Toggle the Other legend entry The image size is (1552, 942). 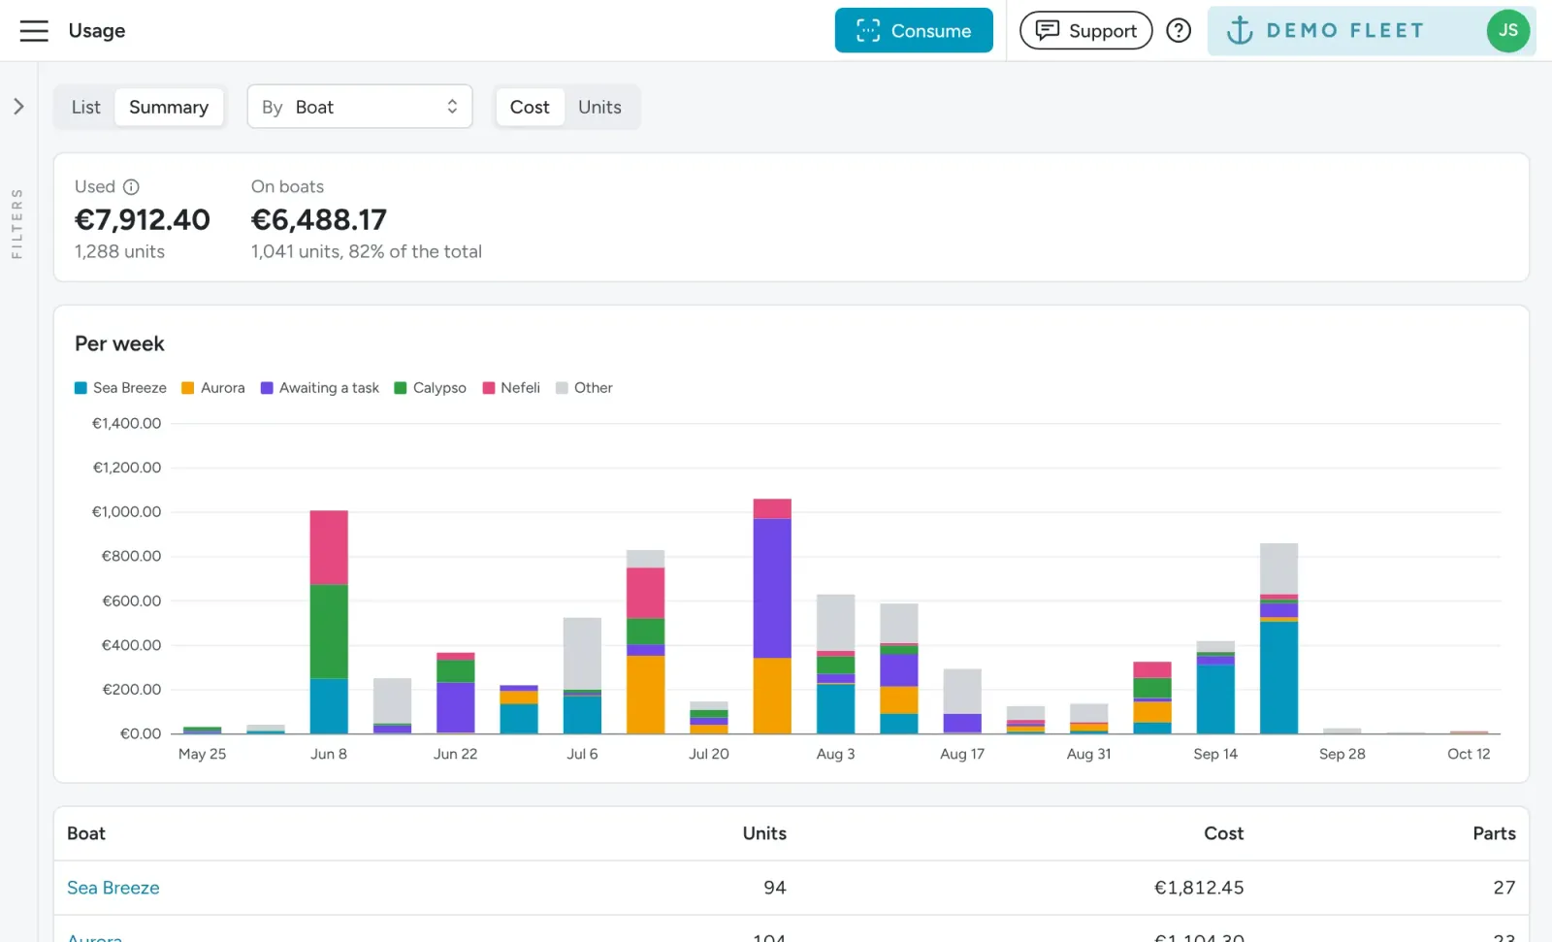[x=584, y=388]
